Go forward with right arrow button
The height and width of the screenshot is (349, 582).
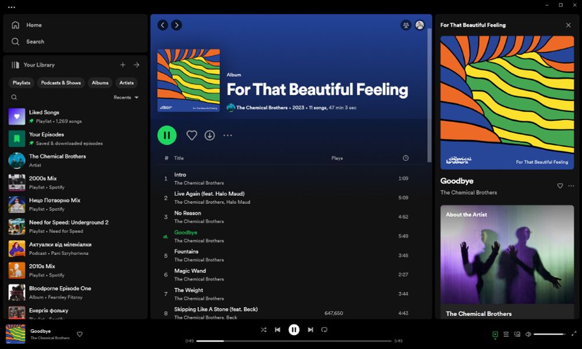[177, 25]
